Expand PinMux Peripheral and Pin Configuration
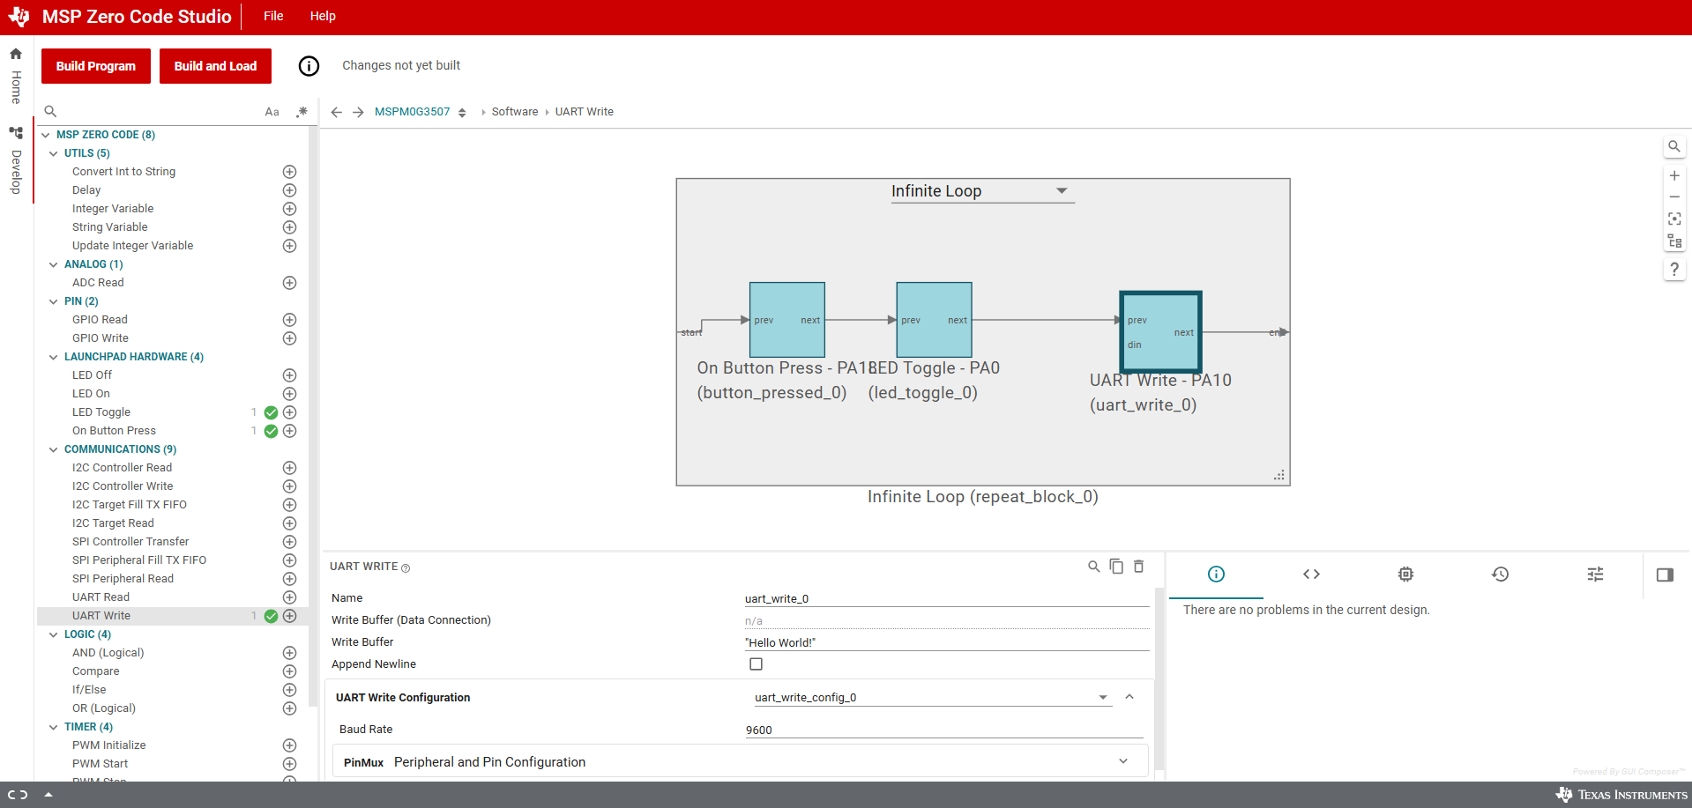The image size is (1692, 808). click(x=1122, y=762)
